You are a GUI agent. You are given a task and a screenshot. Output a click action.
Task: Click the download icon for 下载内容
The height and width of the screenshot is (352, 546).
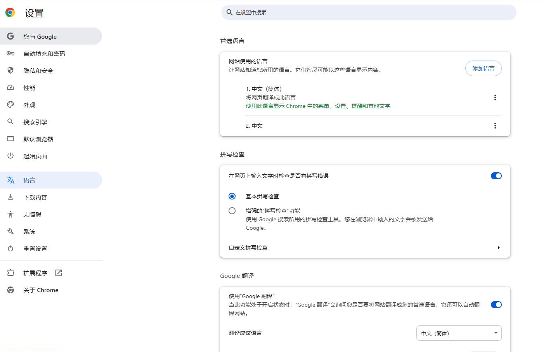point(10,197)
